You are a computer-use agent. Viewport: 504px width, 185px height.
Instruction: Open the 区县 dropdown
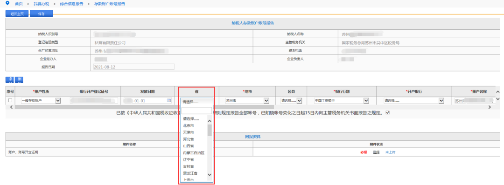click(292, 101)
